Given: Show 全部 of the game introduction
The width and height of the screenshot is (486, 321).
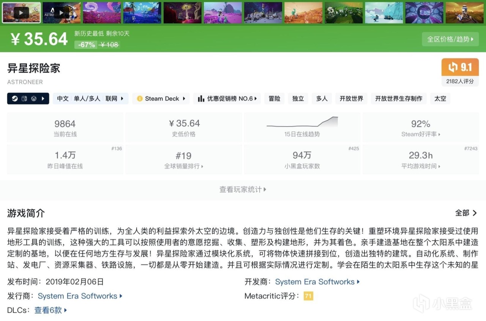Looking at the screenshot, I should click(466, 213).
